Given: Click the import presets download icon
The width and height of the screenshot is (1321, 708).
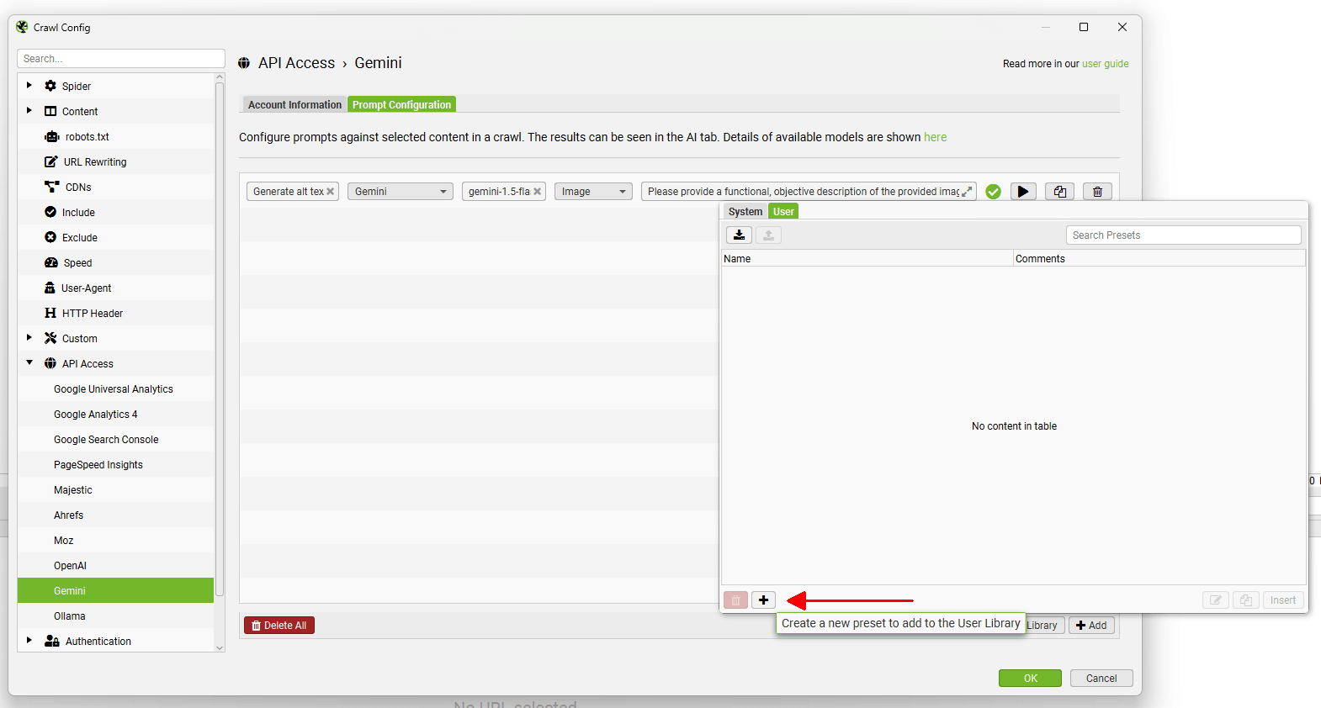Looking at the screenshot, I should click(x=739, y=235).
